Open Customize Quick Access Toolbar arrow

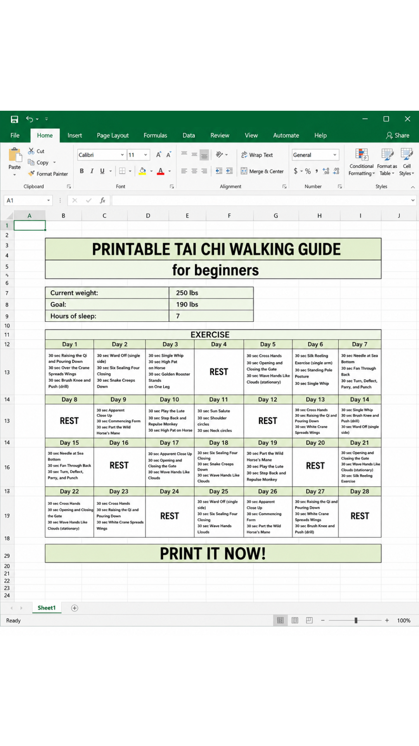(47, 119)
